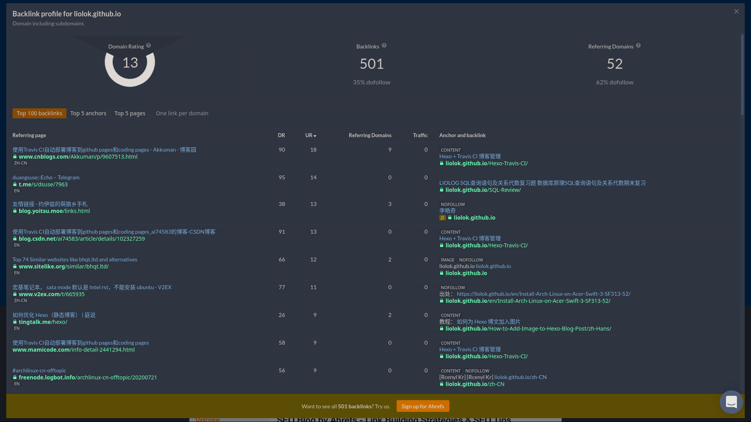Sort by DR column header

pos(281,135)
